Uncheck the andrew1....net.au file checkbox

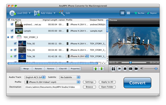(x=12, y=24)
